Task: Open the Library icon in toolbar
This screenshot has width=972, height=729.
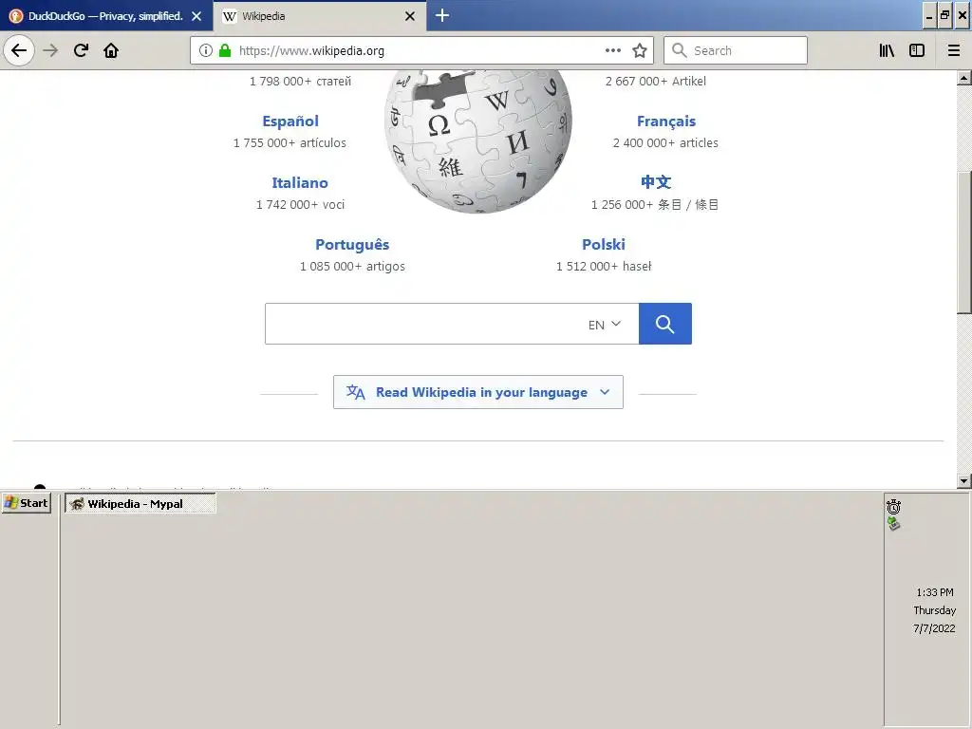Action: pos(888,50)
